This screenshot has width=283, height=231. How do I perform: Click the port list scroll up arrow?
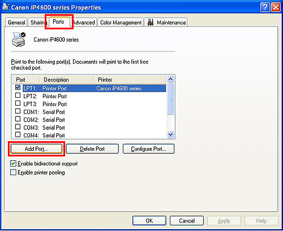click(170, 79)
